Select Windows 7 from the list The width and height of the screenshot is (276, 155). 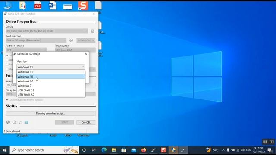tap(51, 86)
